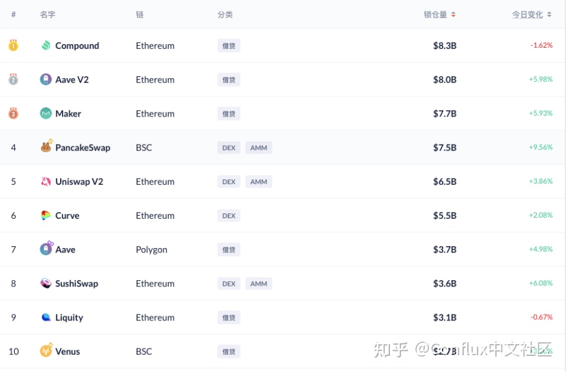This screenshot has height=372, width=566.
Task: Open the Aave Polygon protocol name link
Action: [x=65, y=250]
